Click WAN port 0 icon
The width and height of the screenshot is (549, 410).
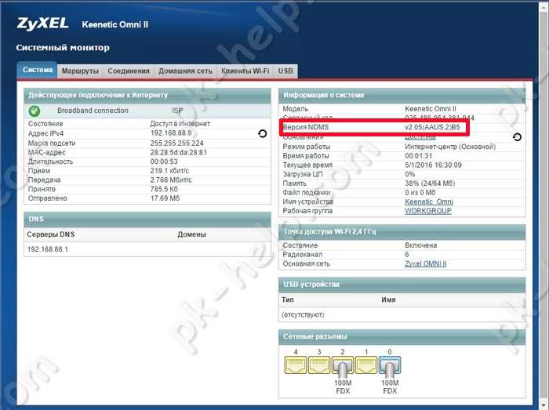(x=390, y=365)
